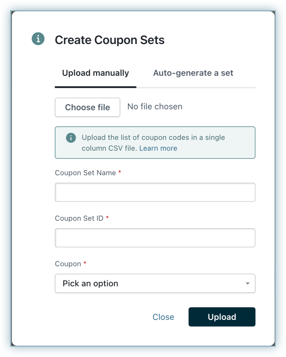Click the Coupon field label
Image resolution: width=286 pixels, height=357 pixels.
[x=68, y=264]
